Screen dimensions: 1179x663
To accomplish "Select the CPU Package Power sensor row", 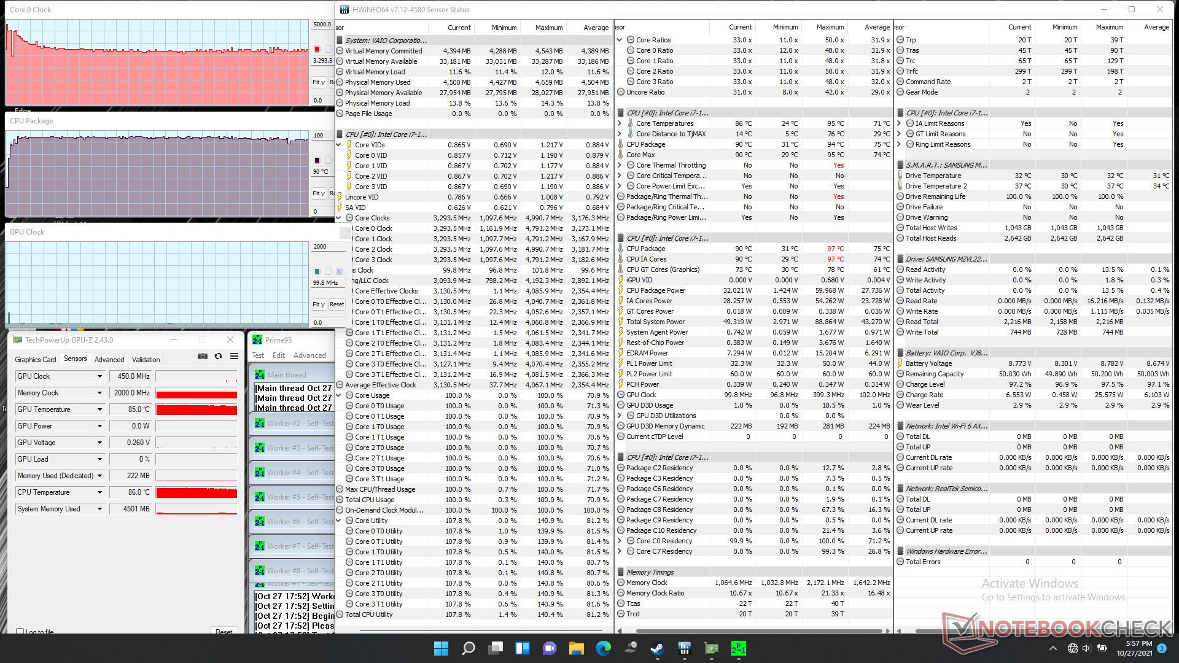I will [753, 290].
